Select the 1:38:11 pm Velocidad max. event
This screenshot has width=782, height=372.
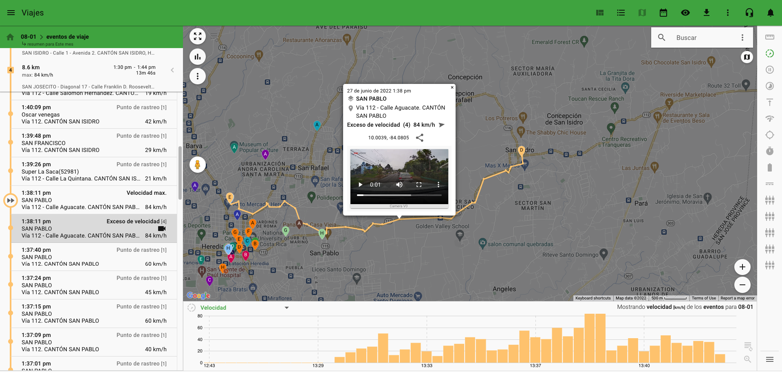(x=94, y=200)
